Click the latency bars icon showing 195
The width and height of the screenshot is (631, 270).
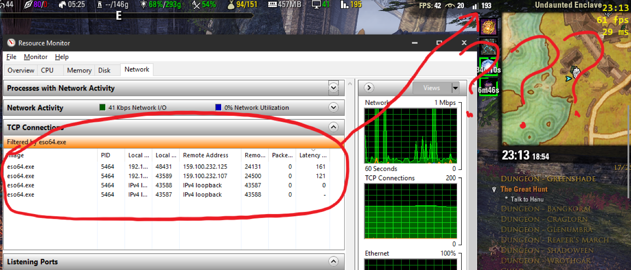pyautogui.click(x=345, y=5)
